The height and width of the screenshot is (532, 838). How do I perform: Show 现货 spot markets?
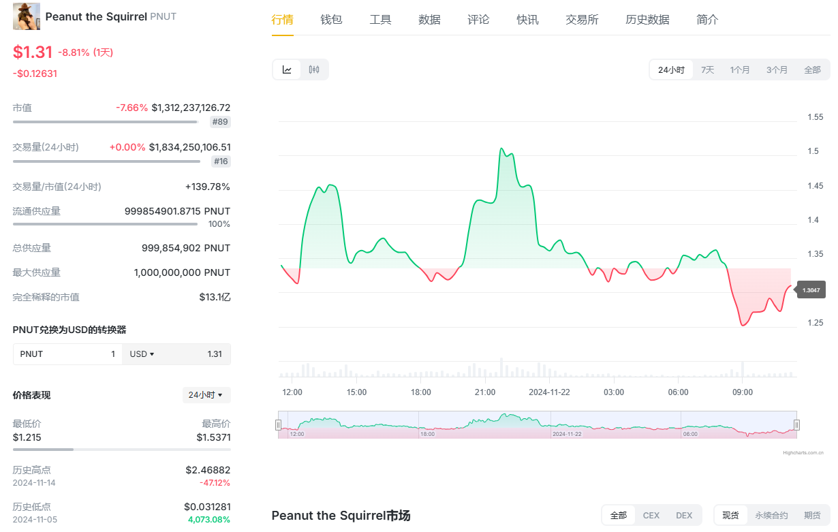pos(730,515)
